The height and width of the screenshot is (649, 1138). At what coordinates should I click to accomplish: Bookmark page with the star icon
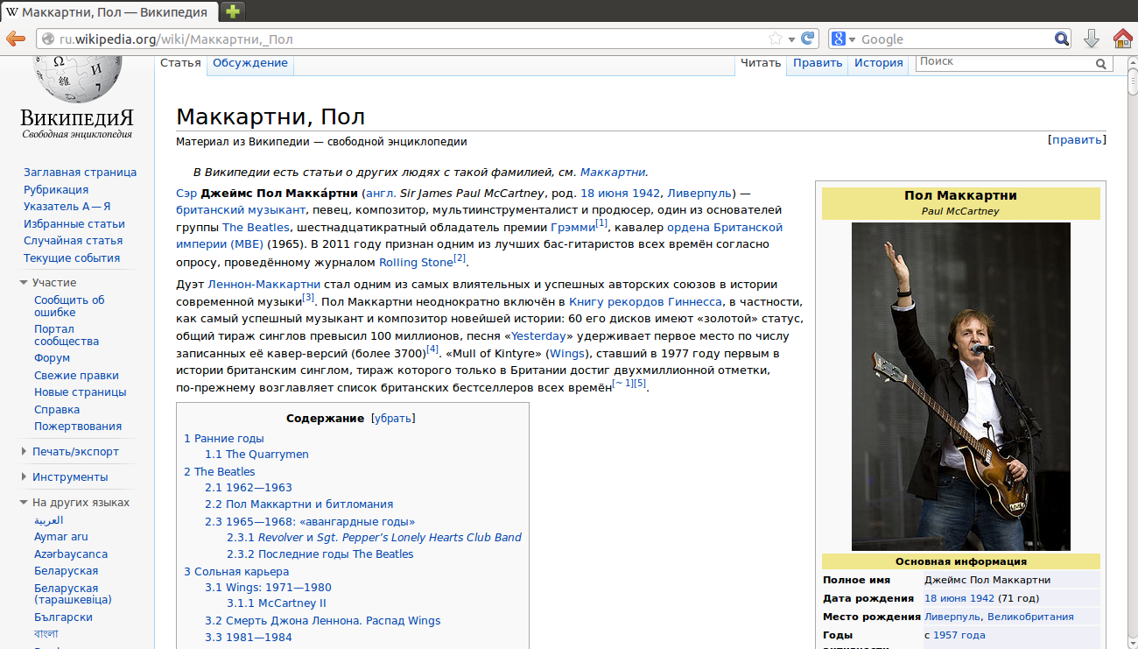(x=776, y=39)
